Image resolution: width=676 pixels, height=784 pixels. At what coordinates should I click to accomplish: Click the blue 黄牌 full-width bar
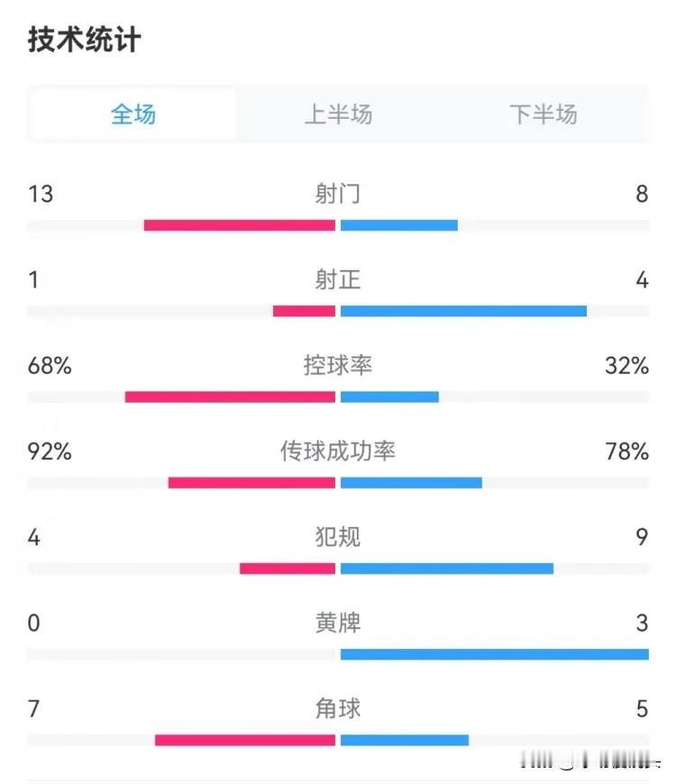(494, 654)
